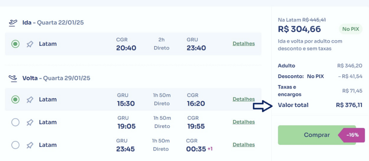Image resolution: width=369 pixels, height=161 pixels.
Task: Click the pin icon on the 20:40 outbound flight
Action: [30, 44]
